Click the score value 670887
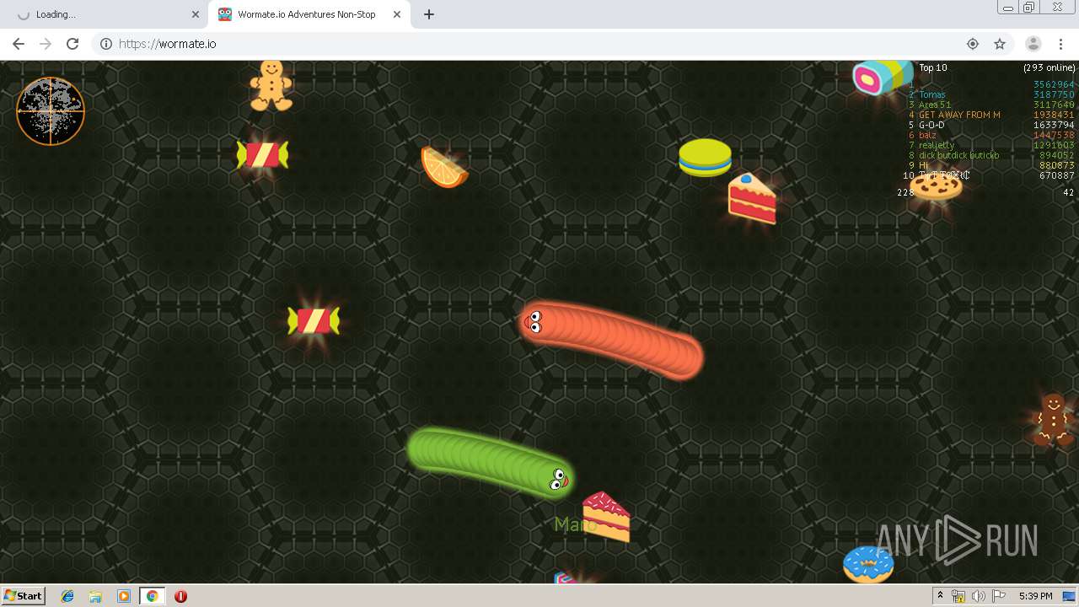Viewport: 1079px width, 607px height. (x=1057, y=175)
